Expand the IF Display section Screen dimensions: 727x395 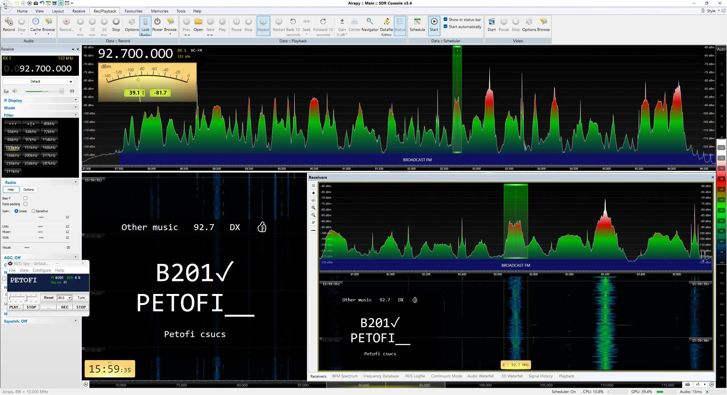coord(40,100)
